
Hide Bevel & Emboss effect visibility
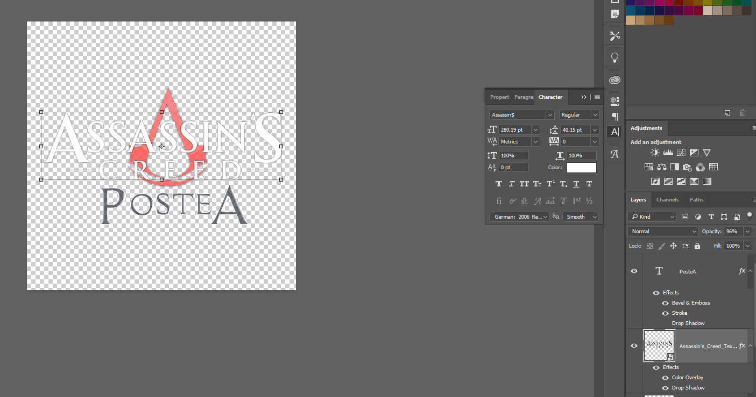pyautogui.click(x=665, y=303)
